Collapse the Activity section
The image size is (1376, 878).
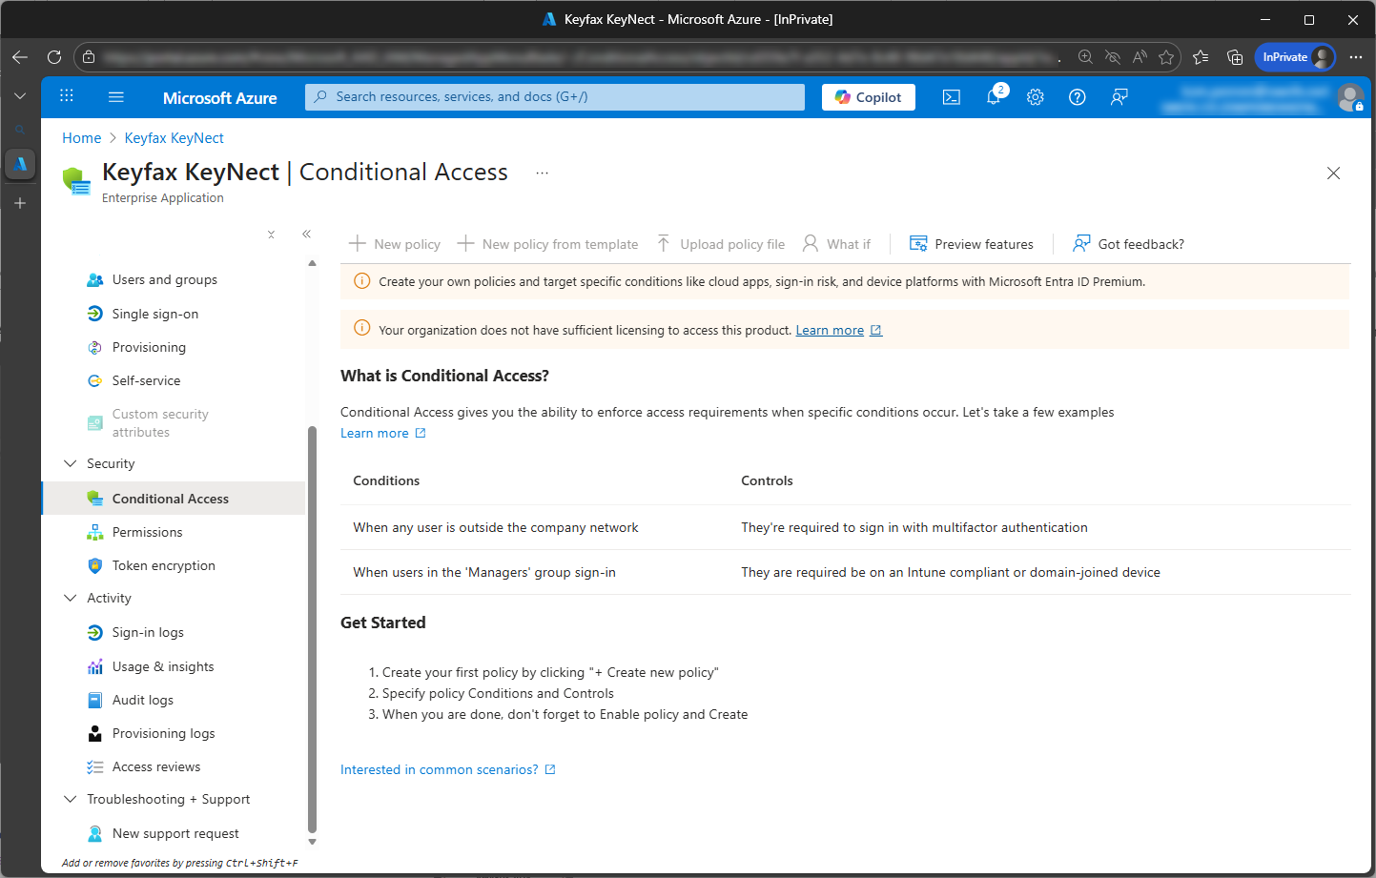(x=70, y=598)
